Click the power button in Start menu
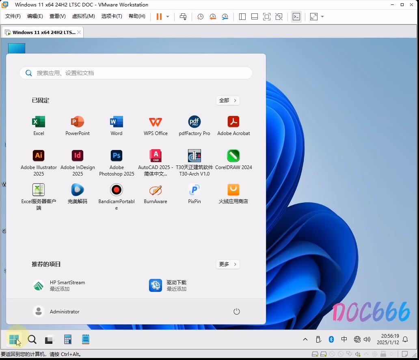This screenshot has width=419, height=360. (236, 311)
